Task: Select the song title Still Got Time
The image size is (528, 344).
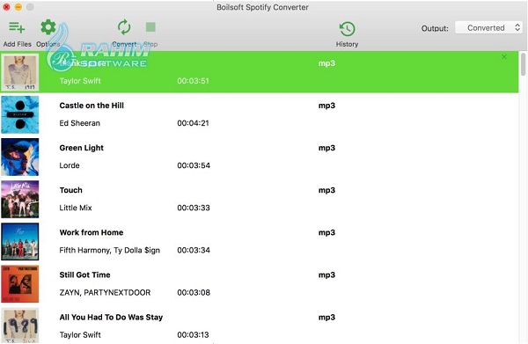Action: [84, 275]
